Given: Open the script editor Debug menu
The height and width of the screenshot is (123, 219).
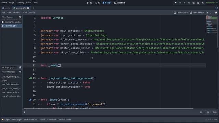Looking at the screenshot, I should [32, 13].
